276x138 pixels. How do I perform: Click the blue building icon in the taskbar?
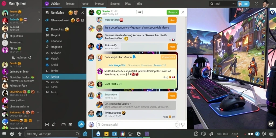(x=85, y=134)
